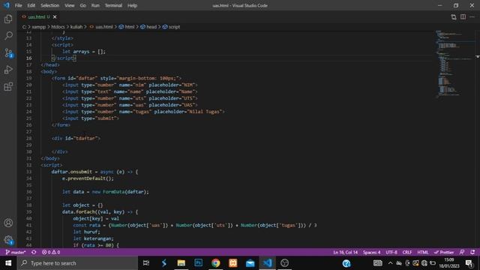
Task: Click CRLF end of line selector
Action: coord(407,252)
